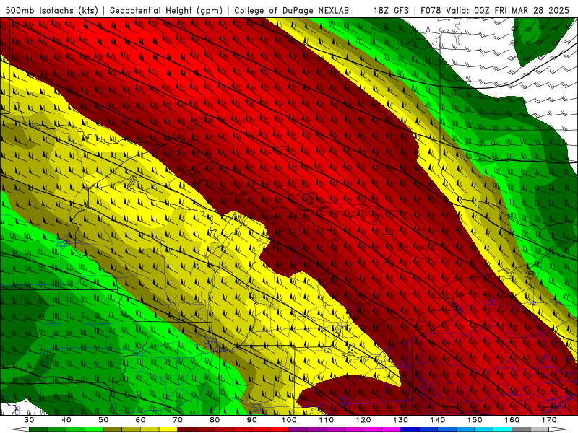Click the "500mb Isotachs (kts)" title text
This screenshot has height=433, width=578.
point(51,10)
